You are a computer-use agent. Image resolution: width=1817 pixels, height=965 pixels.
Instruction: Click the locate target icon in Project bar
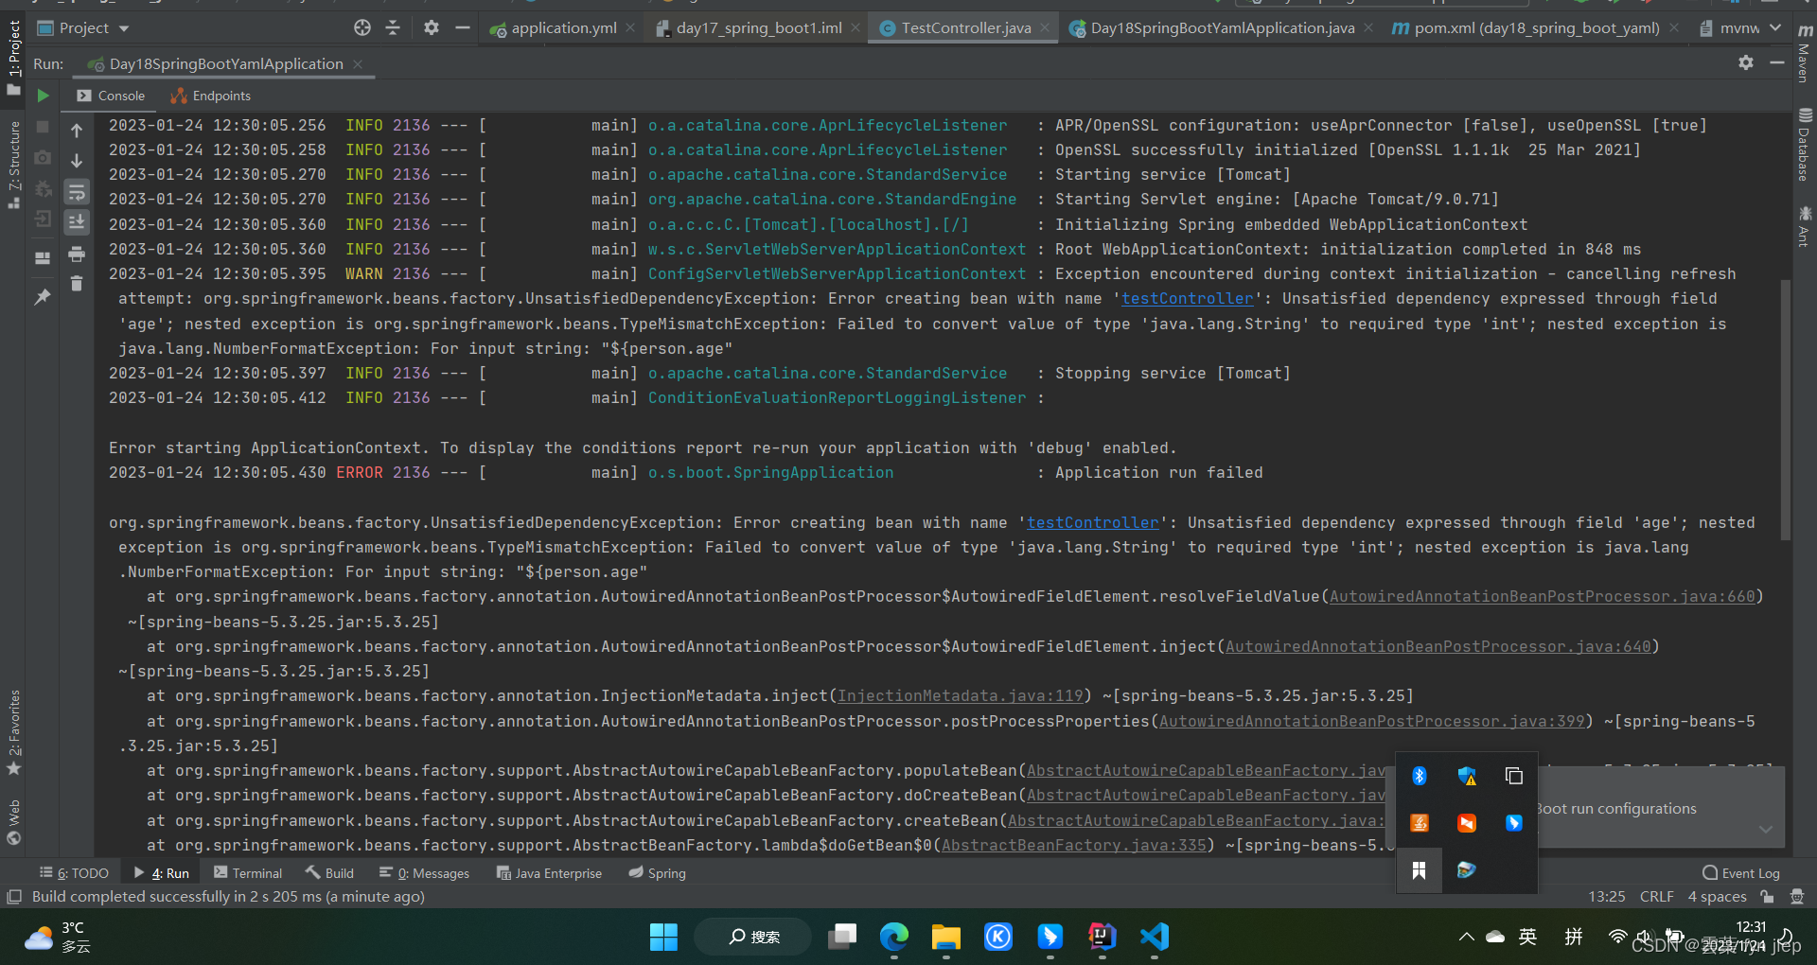[x=362, y=27]
